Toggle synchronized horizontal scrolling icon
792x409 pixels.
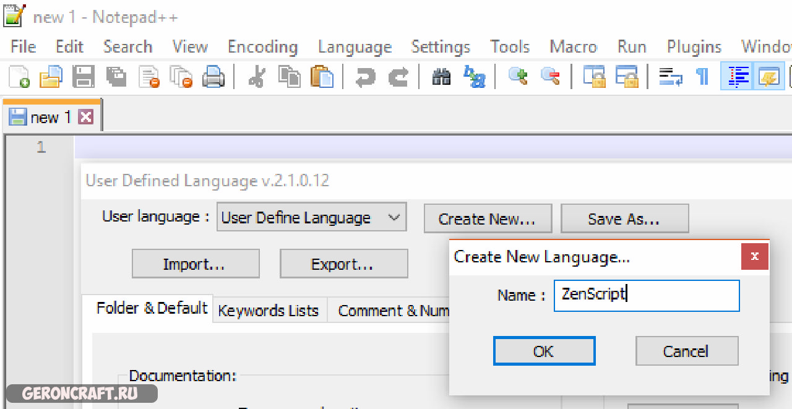tap(627, 77)
